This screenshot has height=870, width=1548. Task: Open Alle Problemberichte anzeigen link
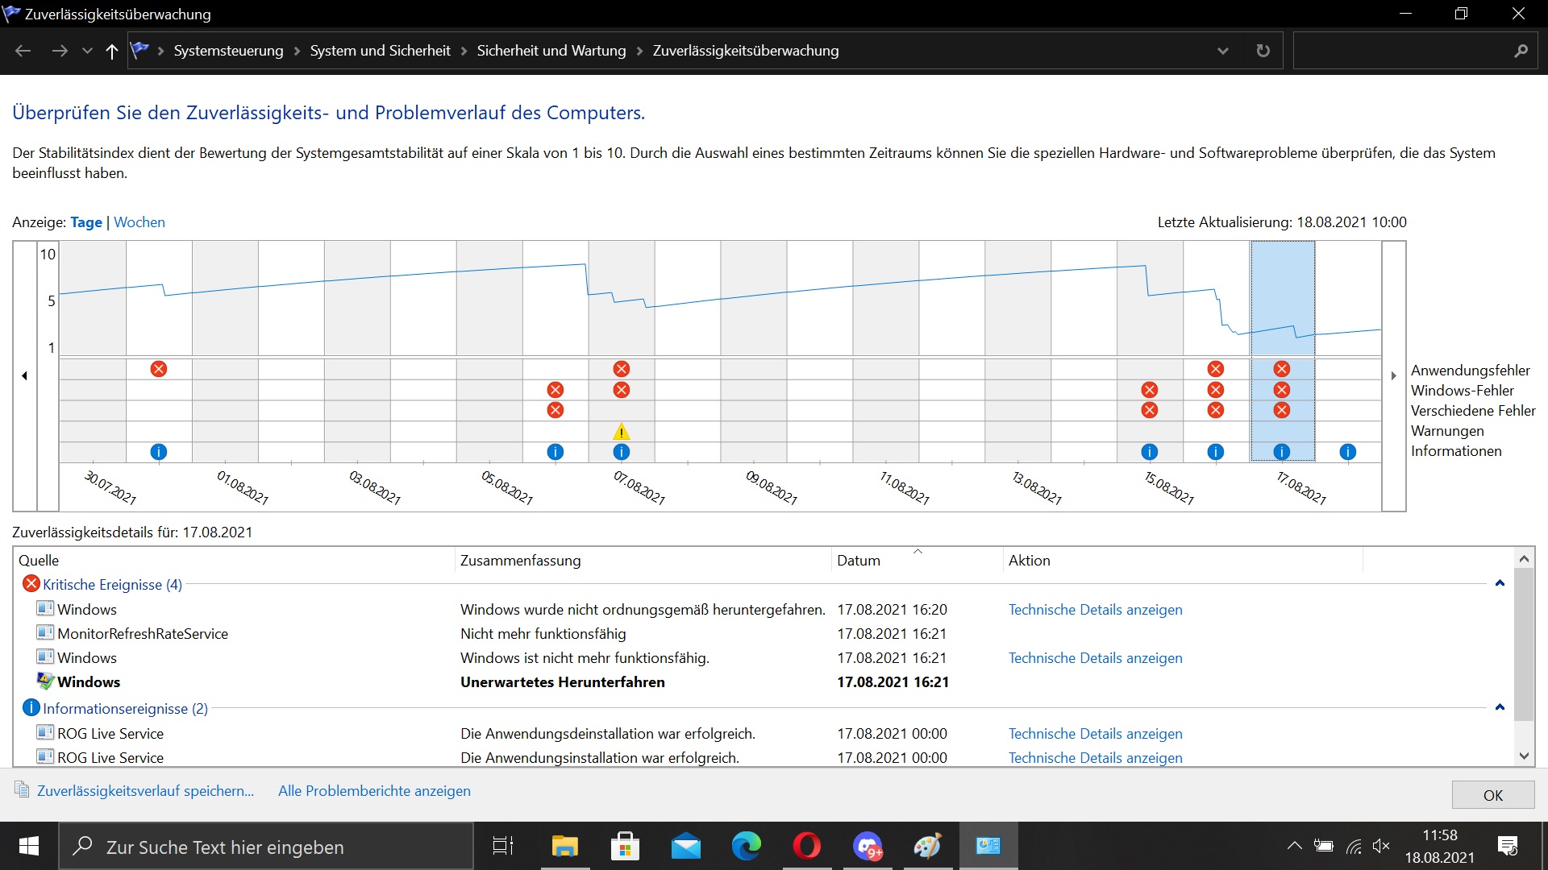coord(374,791)
